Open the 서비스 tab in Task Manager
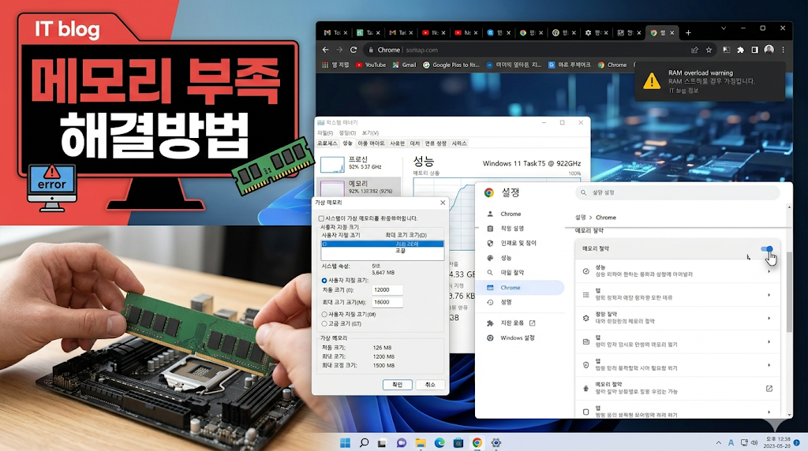This screenshot has height=451, width=808. click(459, 143)
